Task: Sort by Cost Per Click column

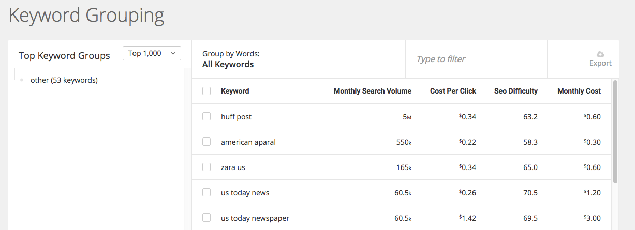Action: coord(453,91)
